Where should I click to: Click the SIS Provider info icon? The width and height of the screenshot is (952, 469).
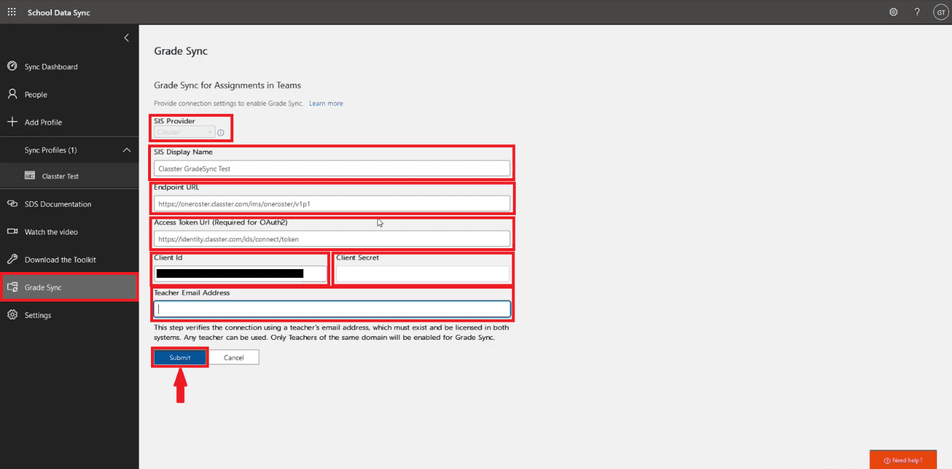point(220,133)
